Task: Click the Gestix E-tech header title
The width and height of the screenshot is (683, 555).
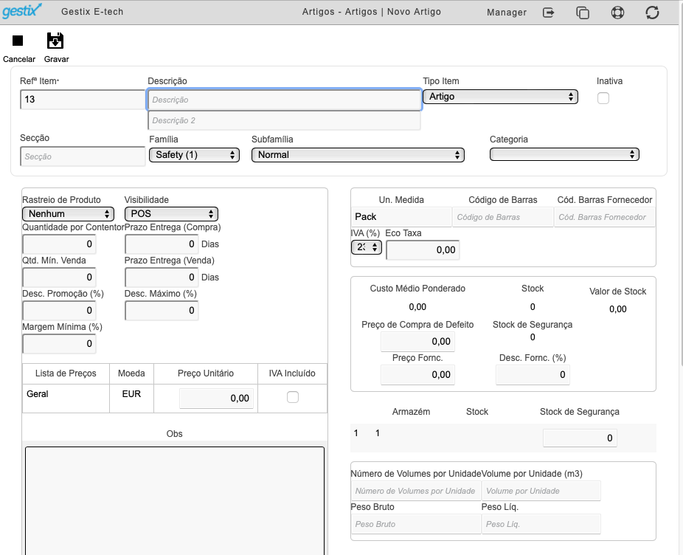Action: pyautogui.click(x=92, y=12)
